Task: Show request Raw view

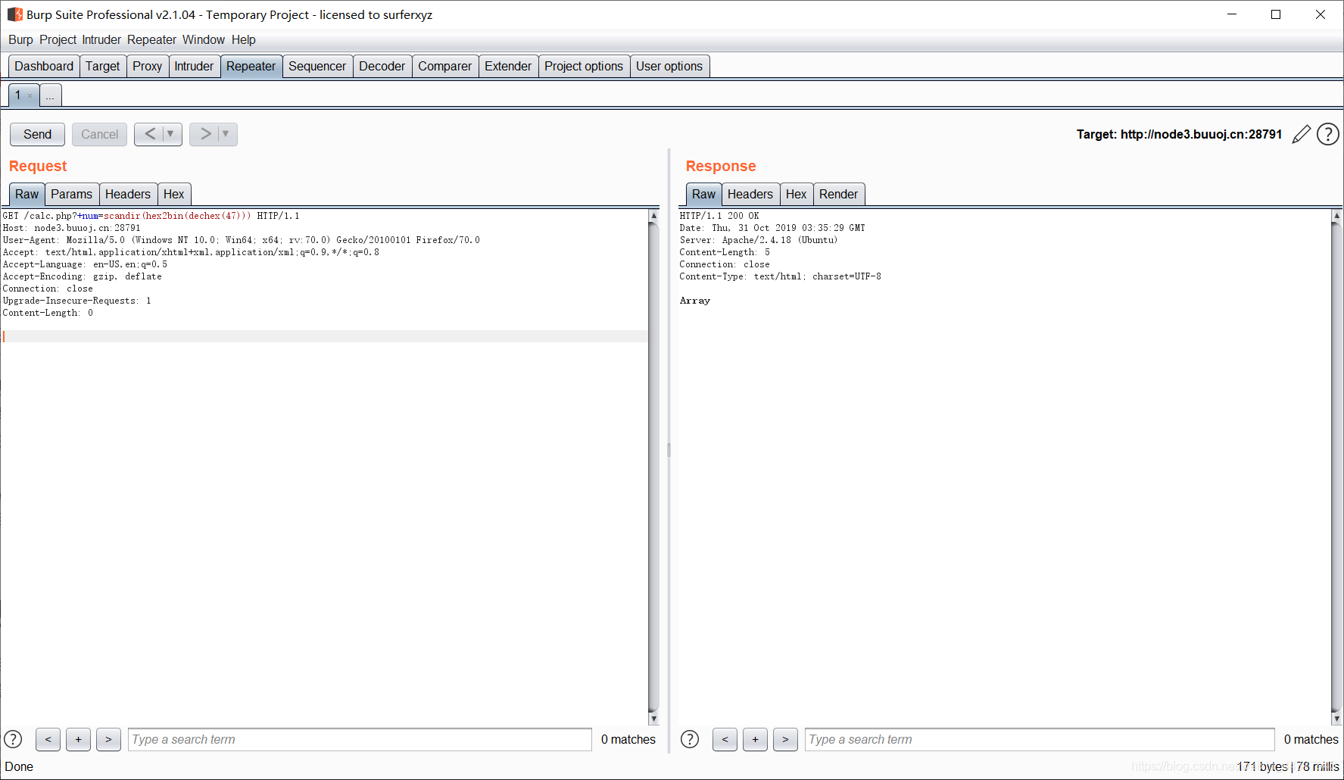Action: pos(27,194)
